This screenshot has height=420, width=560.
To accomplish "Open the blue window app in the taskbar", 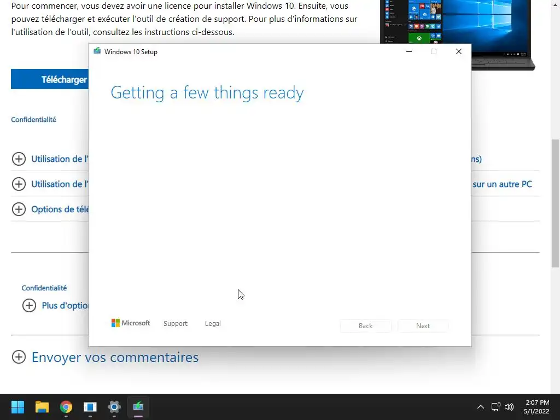I will pyautogui.click(x=90, y=407).
